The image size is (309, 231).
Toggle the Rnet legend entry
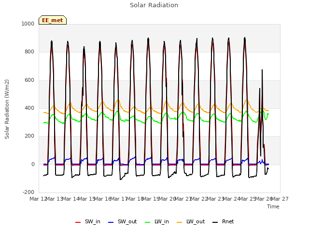[223, 221]
